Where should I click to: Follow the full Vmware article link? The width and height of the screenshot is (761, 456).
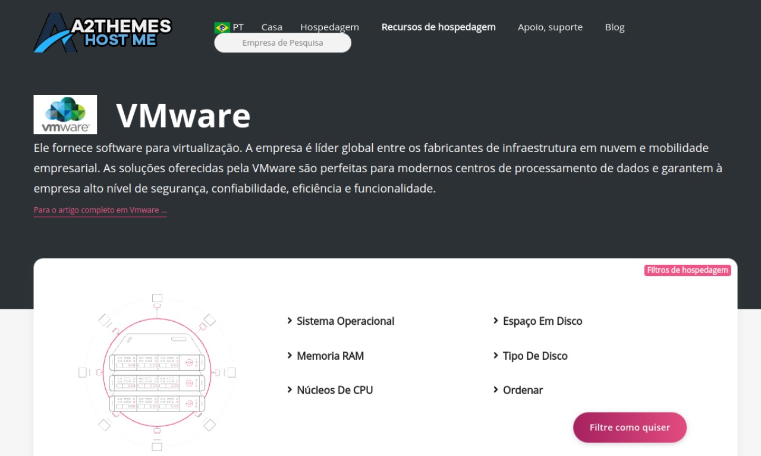tap(100, 210)
